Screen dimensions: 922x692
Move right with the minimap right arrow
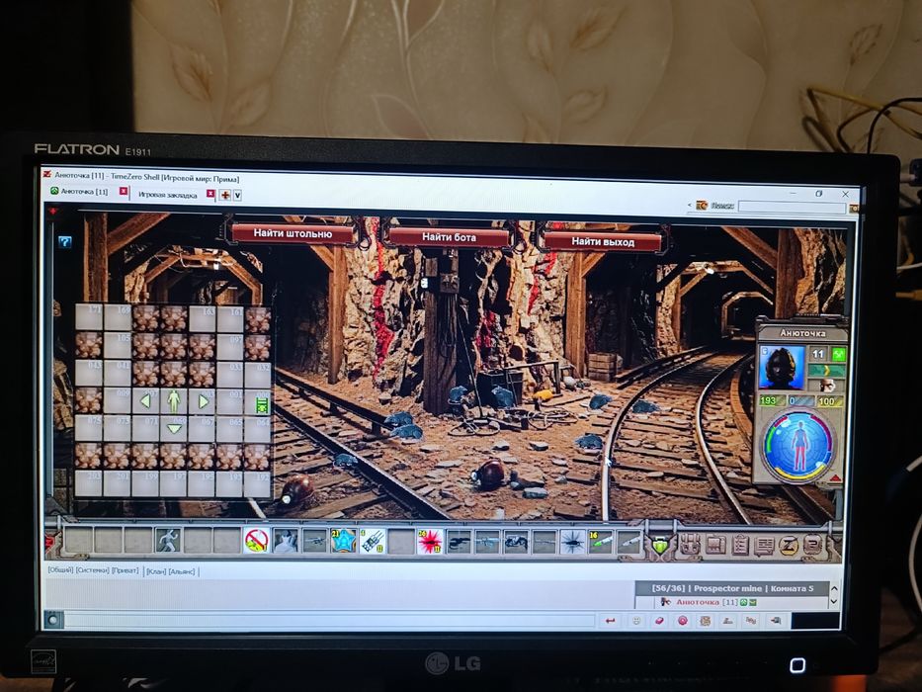pos(203,402)
